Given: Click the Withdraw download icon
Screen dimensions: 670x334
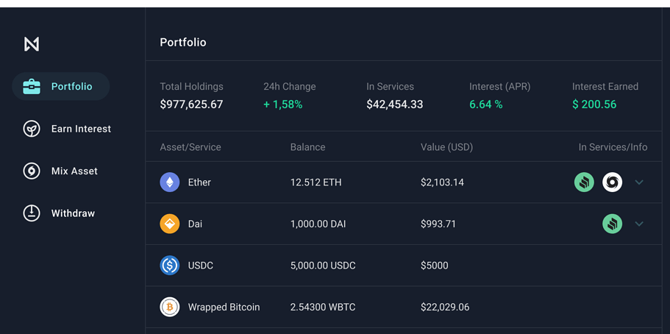Looking at the screenshot, I should (32, 213).
